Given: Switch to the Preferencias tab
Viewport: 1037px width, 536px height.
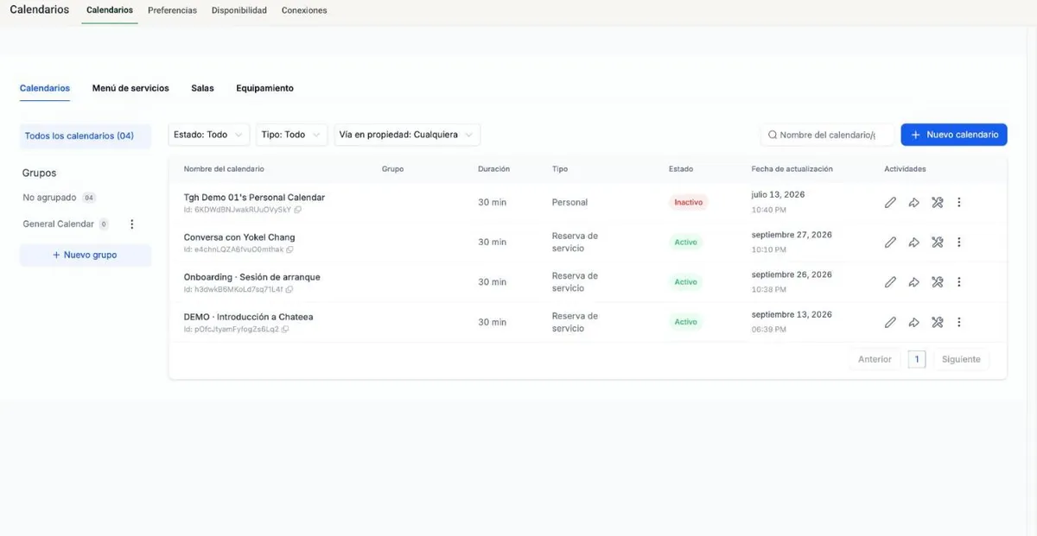Looking at the screenshot, I should click(172, 10).
